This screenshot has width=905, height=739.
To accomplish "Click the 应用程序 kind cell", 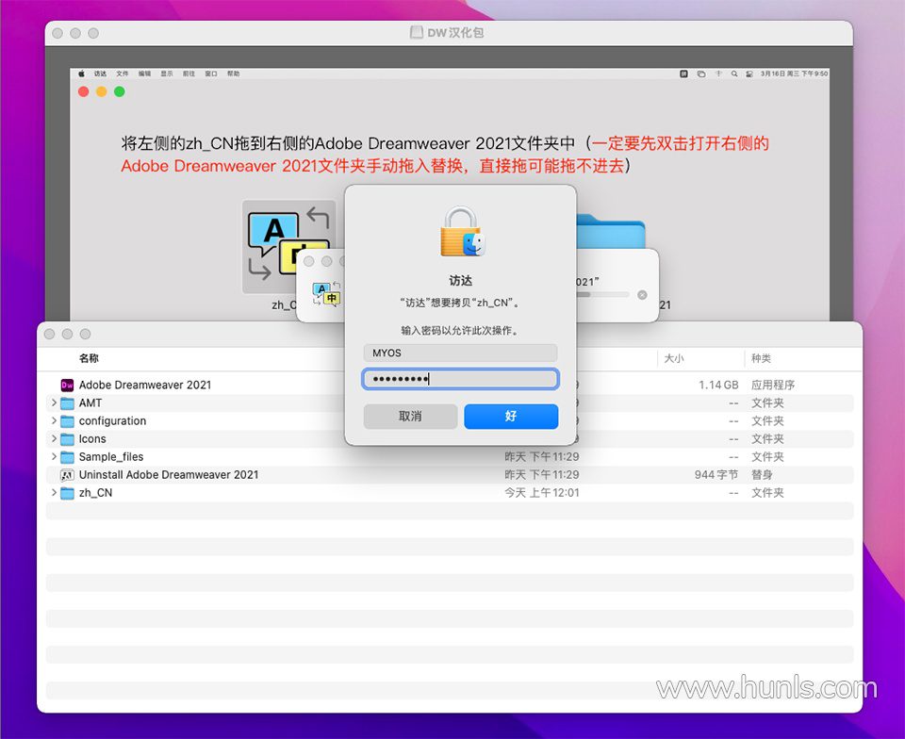I will click(773, 385).
